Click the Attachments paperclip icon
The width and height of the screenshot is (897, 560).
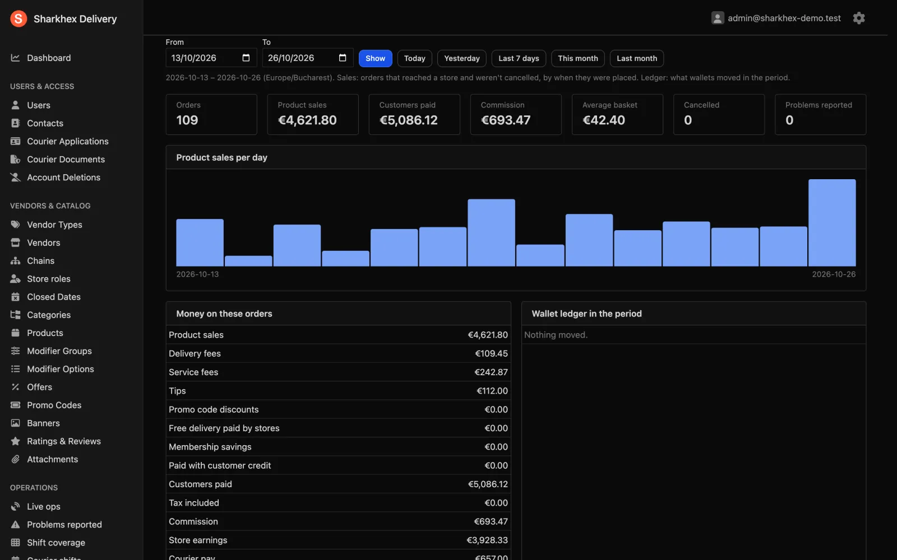coord(15,459)
